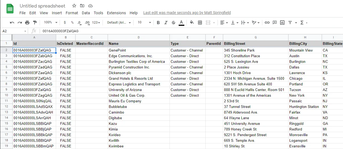The height and width of the screenshot is (149, 343).
Task: Click the Format as currency button
Action: click(x=65, y=23)
